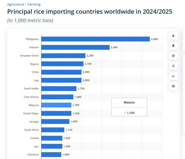Select the South Africa bar

(x=53, y=130)
